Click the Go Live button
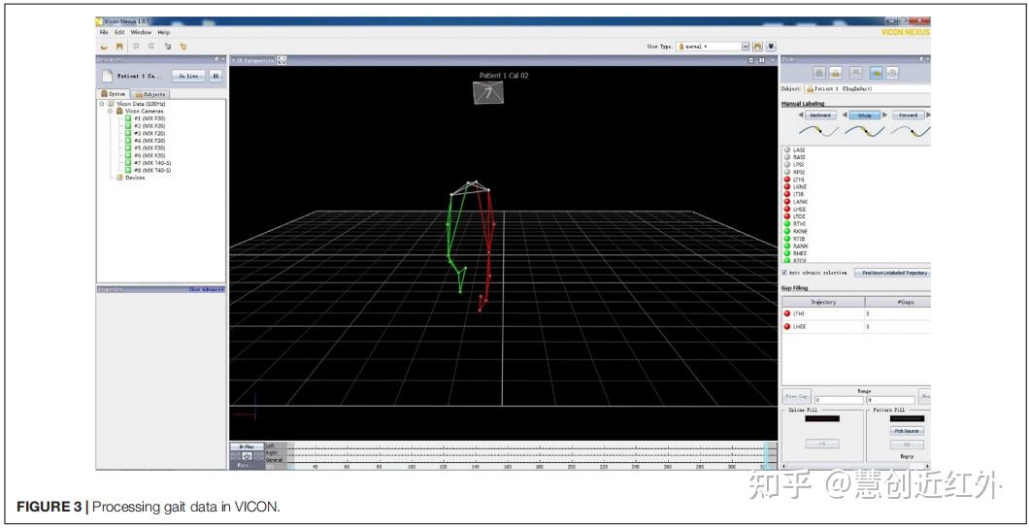 [x=188, y=76]
